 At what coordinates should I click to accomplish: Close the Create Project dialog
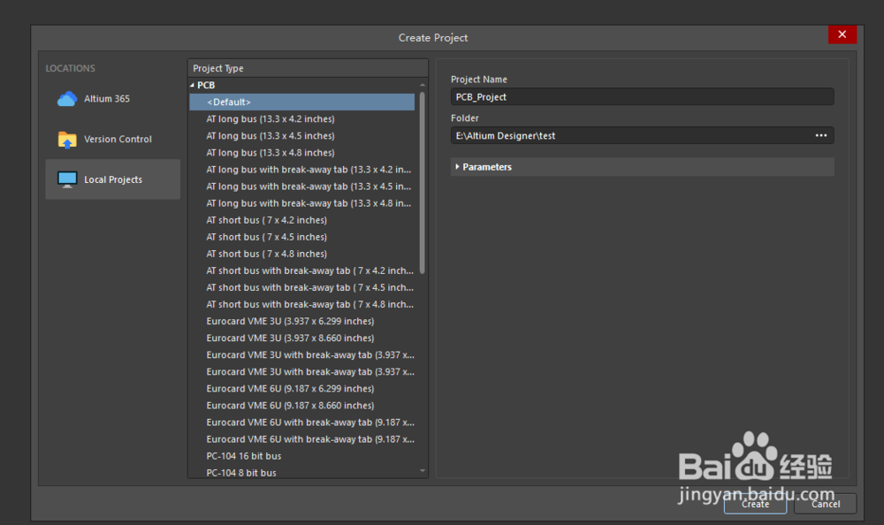click(842, 34)
